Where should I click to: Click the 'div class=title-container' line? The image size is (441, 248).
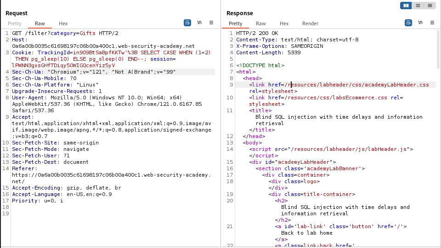tap(311, 195)
